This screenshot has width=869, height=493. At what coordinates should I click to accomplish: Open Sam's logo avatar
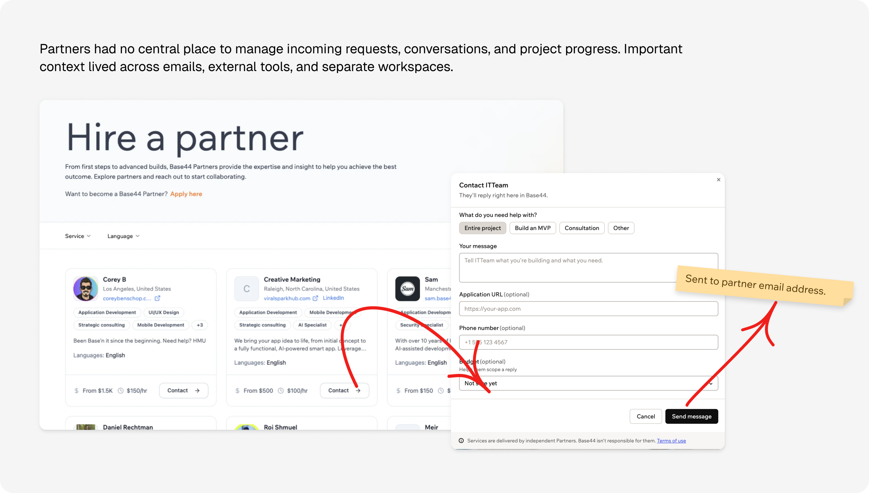tap(408, 289)
